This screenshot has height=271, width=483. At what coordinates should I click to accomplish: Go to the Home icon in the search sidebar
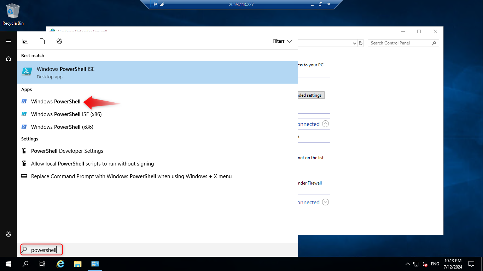click(x=8, y=59)
